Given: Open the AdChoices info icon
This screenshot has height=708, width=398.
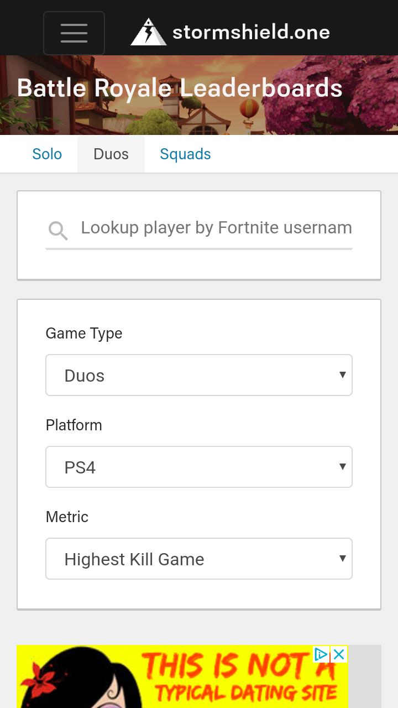Looking at the screenshot, I should (321, 655).
